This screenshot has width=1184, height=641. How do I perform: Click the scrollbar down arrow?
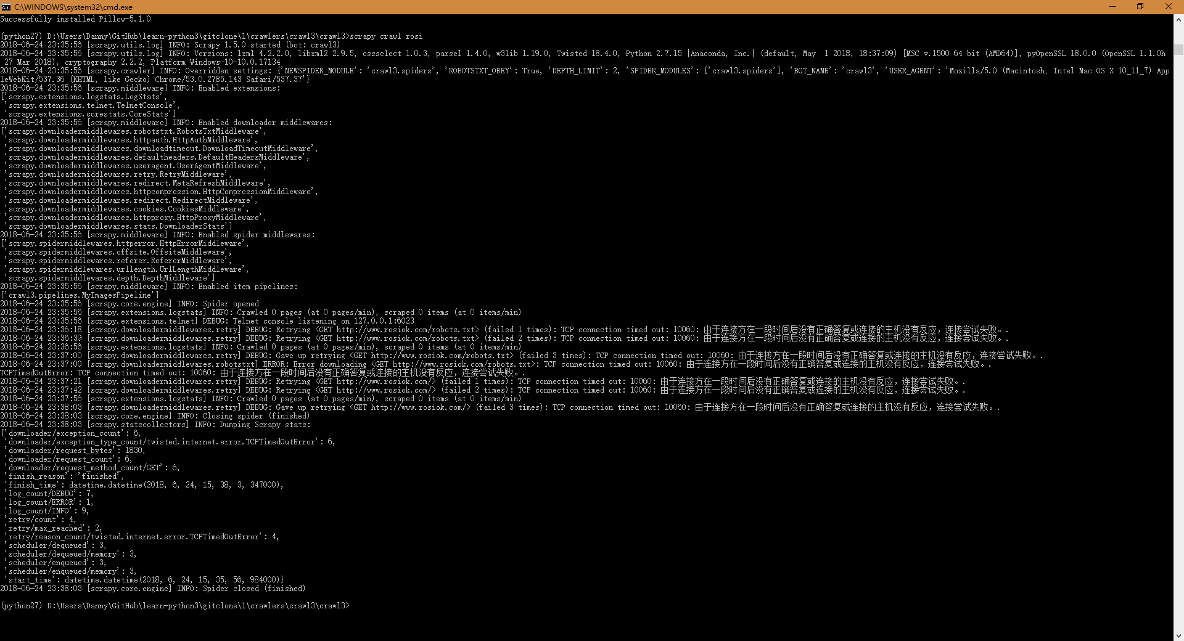point(1178,635)
